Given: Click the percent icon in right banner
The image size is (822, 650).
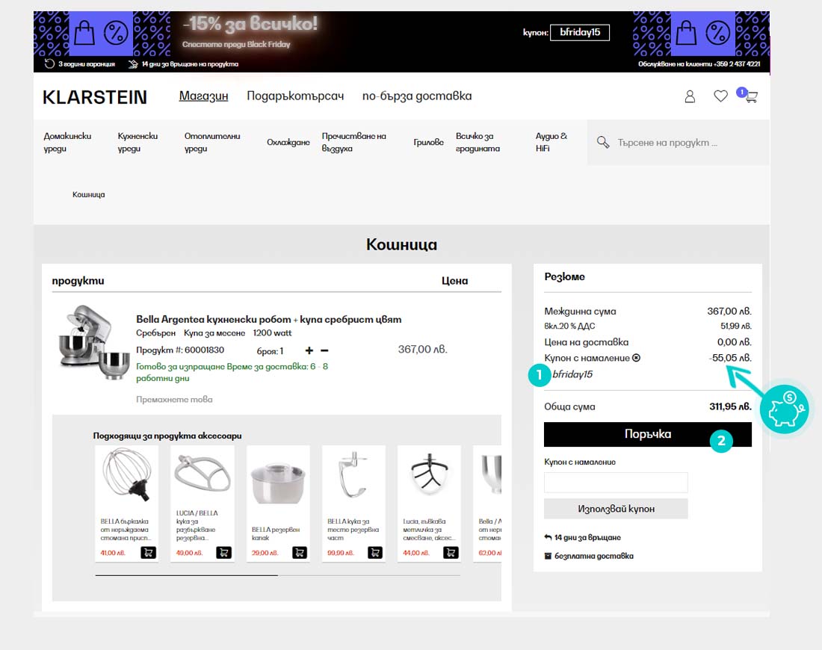Looking at the screenshot, I should pos(717,34).
